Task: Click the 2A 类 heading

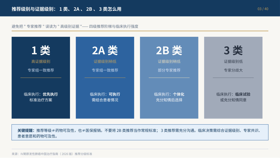Action: (105, 50)
